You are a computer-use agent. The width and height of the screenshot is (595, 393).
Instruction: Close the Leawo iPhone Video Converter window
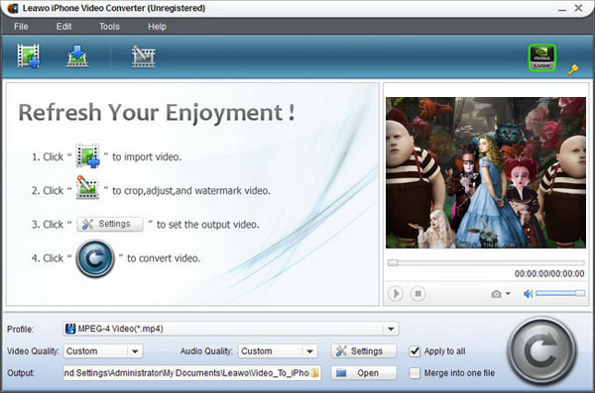click(579, 8)
